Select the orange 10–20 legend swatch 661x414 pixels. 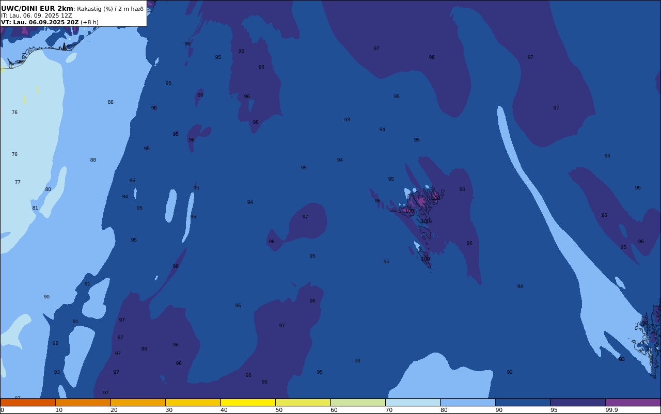tap(83, 402)
